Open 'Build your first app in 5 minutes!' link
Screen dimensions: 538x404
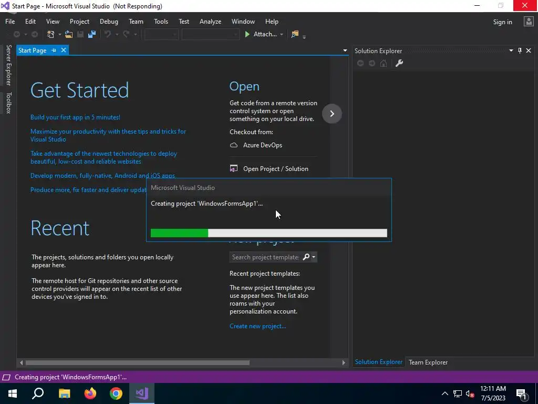[x=75, y=117]
